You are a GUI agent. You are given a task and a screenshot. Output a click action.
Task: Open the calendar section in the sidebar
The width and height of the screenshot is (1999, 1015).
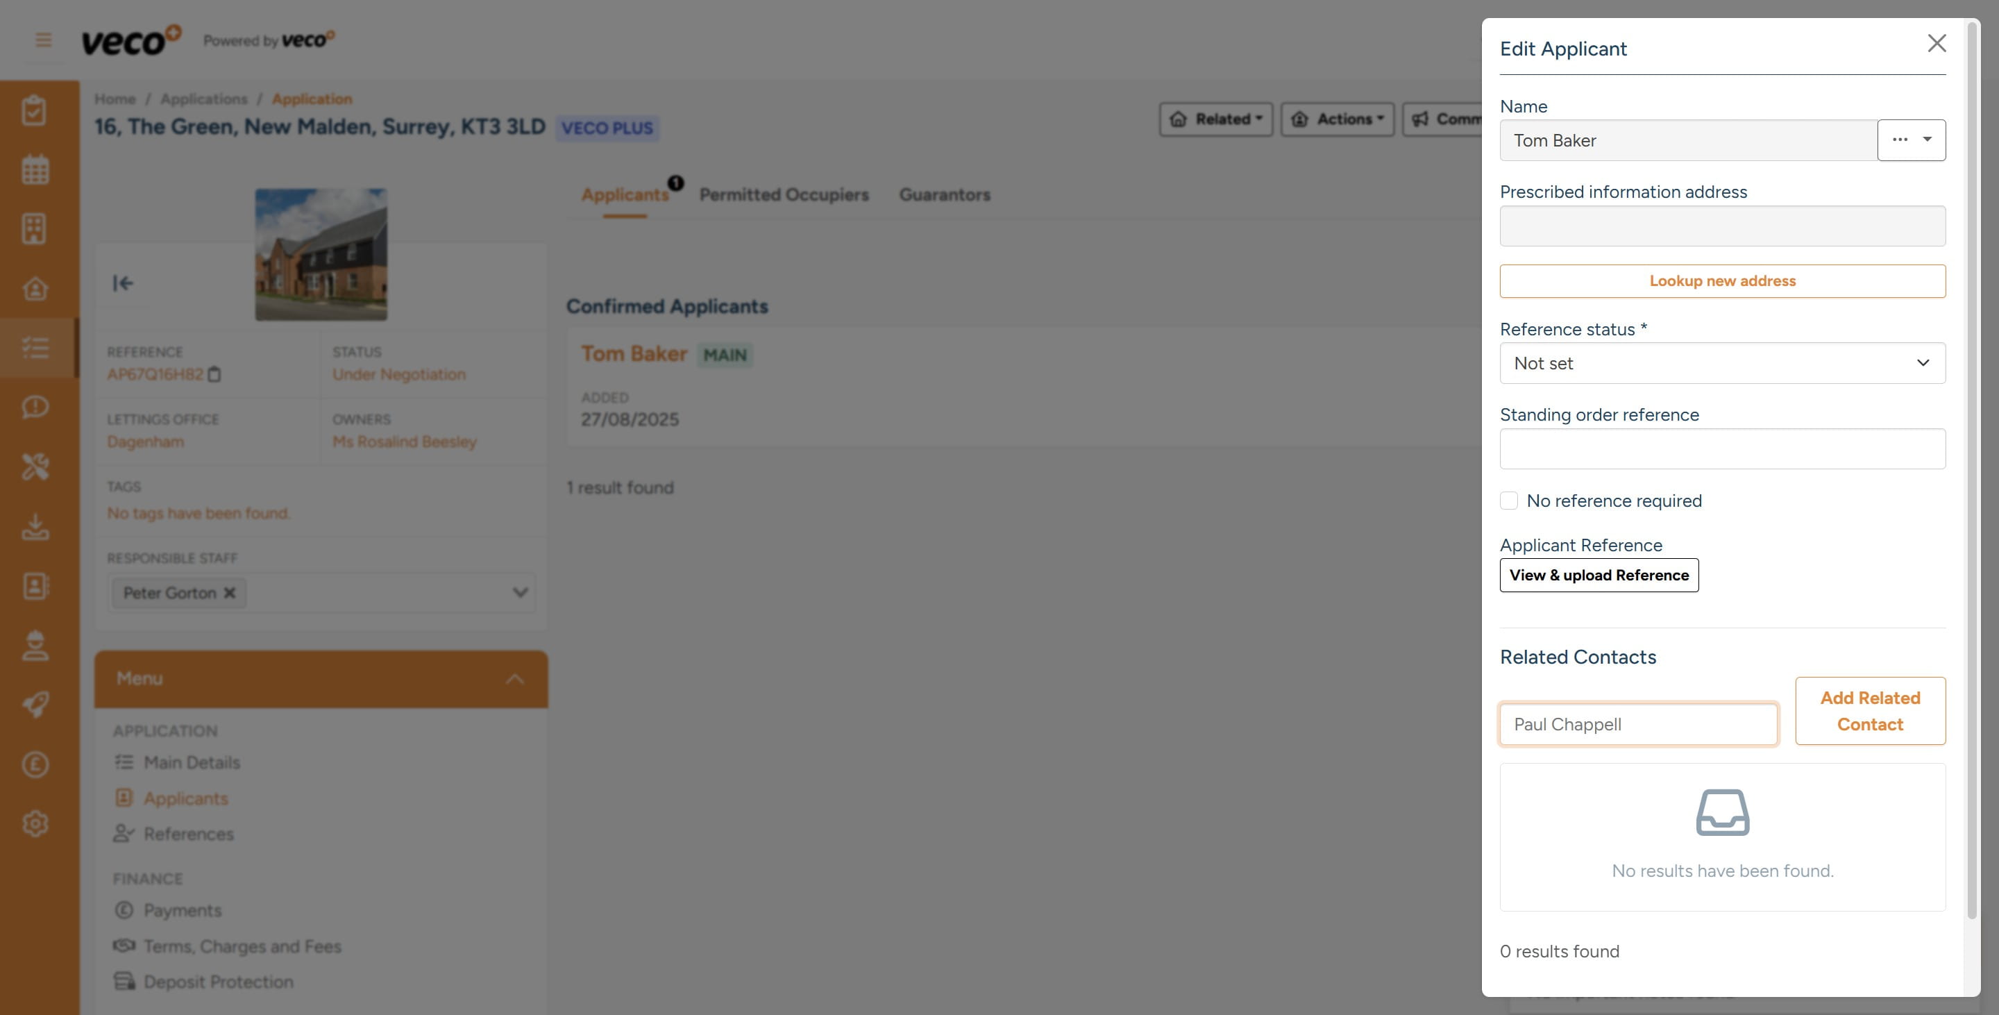[35, 169]
